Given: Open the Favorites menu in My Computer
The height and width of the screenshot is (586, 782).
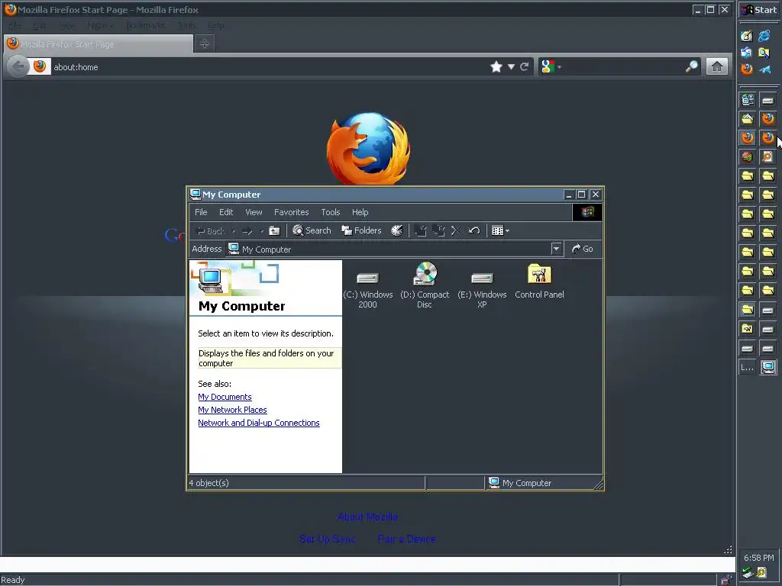Looking at the screenshot, I should coord(291,212).
